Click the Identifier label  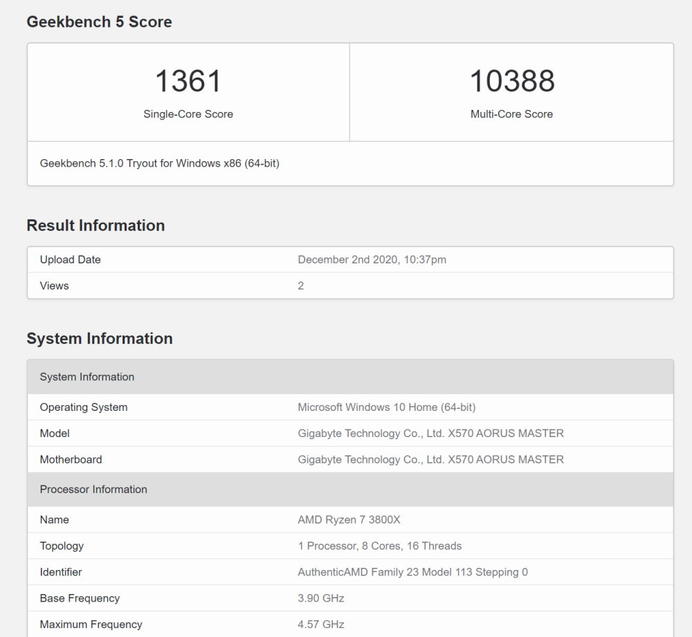tap(61, 572)
